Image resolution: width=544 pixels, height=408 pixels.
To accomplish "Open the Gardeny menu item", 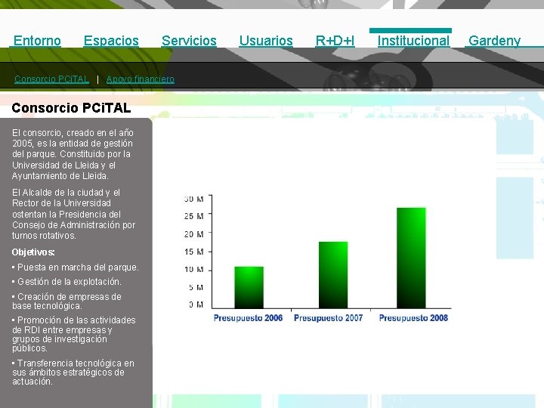I will tap(494, 41).
